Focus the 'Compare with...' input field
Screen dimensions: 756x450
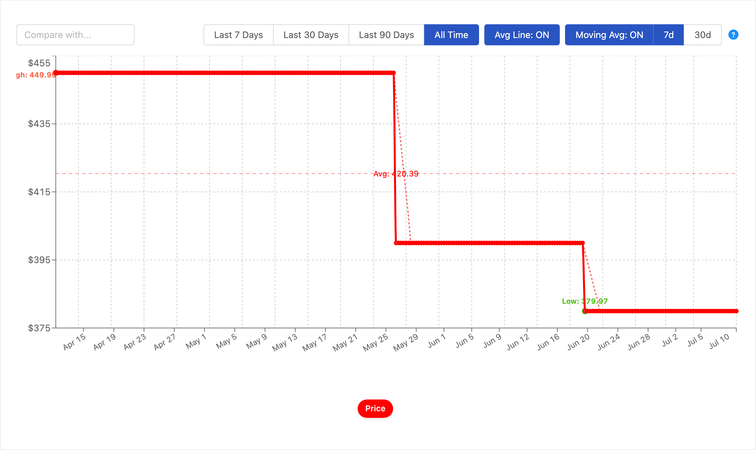(x=75, y=35)
